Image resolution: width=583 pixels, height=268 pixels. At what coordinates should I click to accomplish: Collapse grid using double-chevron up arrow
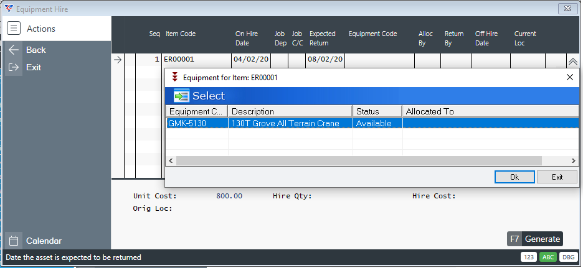click(572, 61)
